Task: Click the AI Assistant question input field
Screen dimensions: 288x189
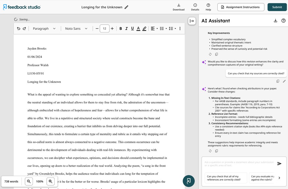Action: click(236, 164)
